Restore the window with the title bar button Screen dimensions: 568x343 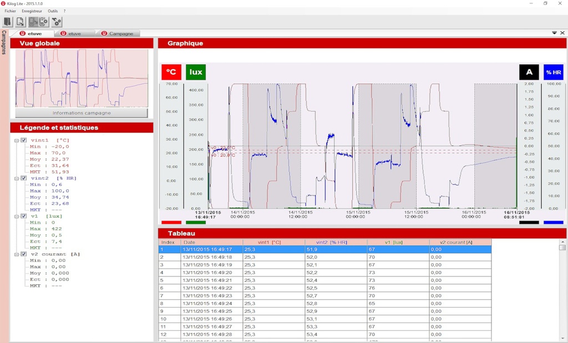pos(545,3)
